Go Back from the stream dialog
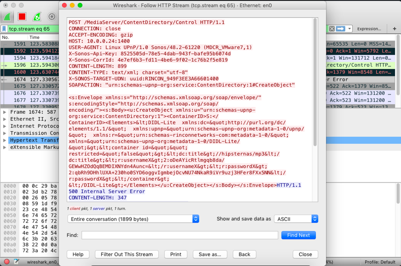This screenshot has width=401, height=266. click(x=244, y=254)
